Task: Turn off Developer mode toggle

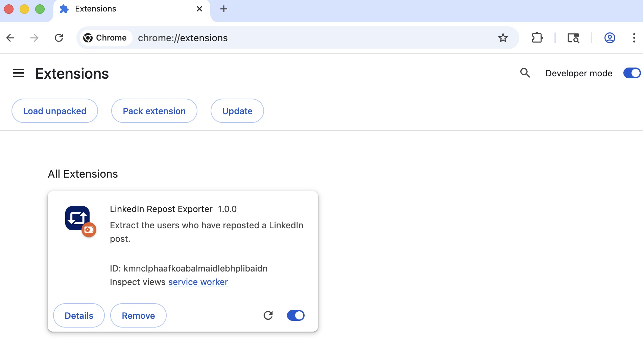Action: (632, 73)
